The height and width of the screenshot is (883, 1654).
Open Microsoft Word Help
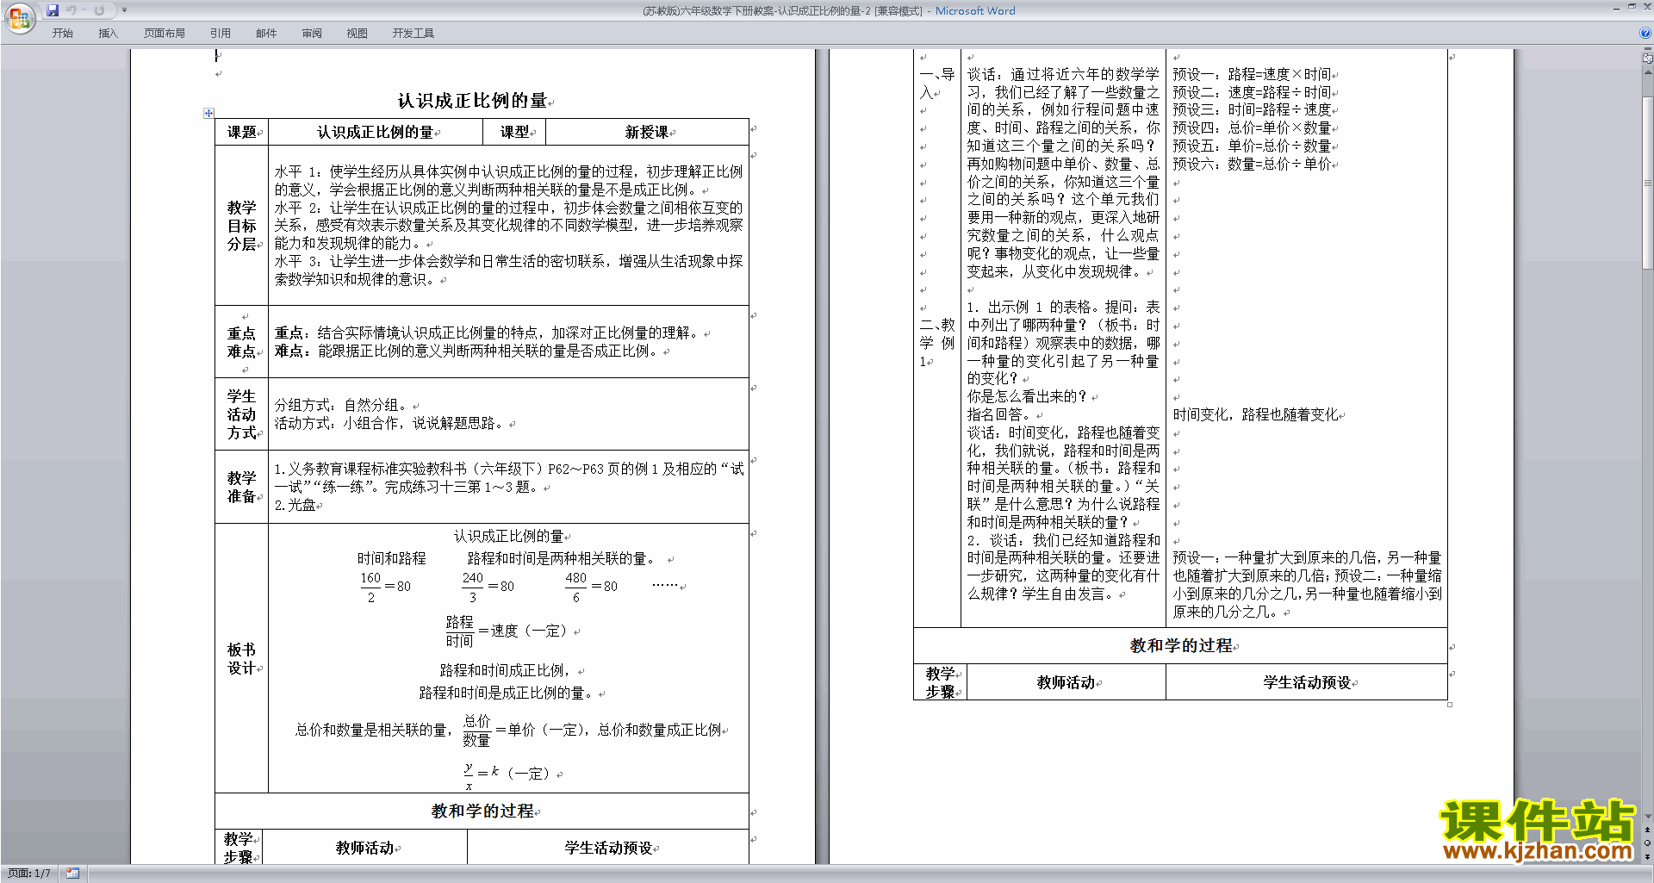[x=1645, y=33]
